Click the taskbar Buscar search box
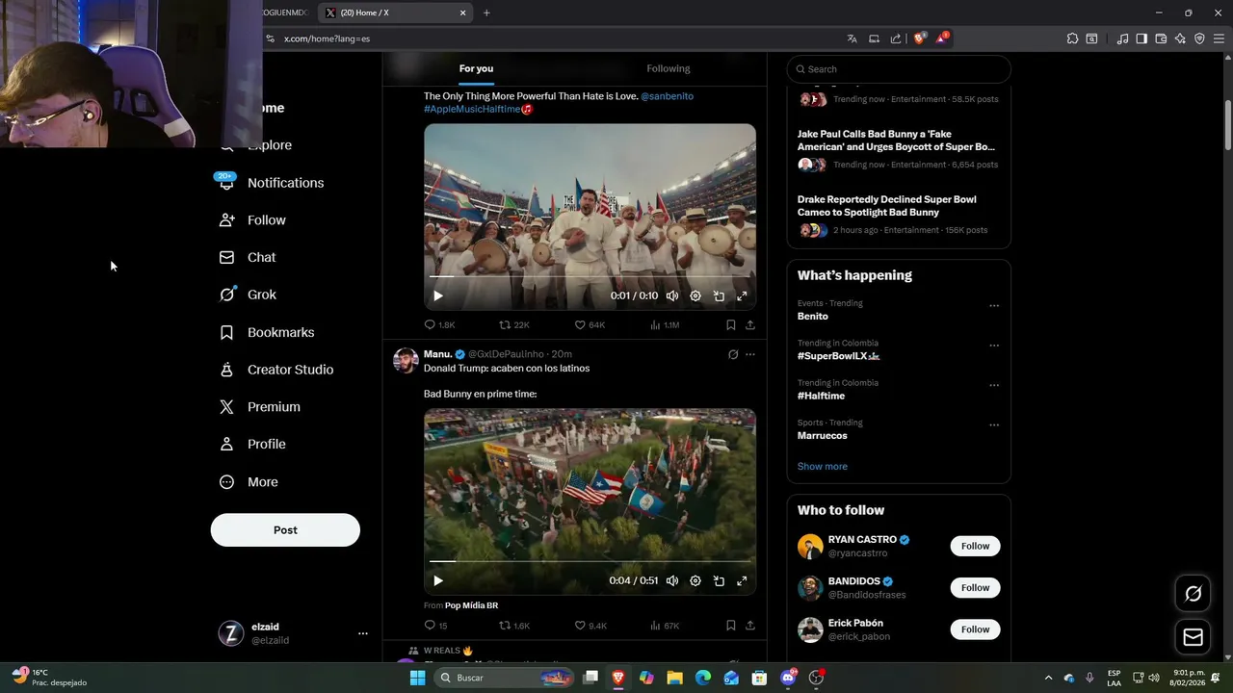 pos(504,678)
